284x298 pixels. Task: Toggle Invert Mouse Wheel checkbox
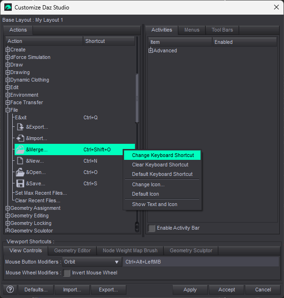click(67, 273)
